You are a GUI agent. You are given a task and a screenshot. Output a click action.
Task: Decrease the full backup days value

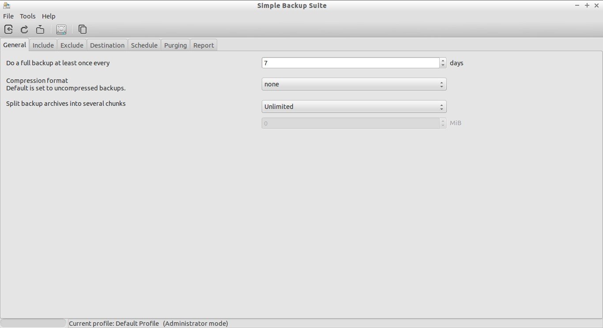coord(443,66)
